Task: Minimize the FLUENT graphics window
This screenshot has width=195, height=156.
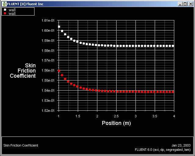Action: [180, 4]
